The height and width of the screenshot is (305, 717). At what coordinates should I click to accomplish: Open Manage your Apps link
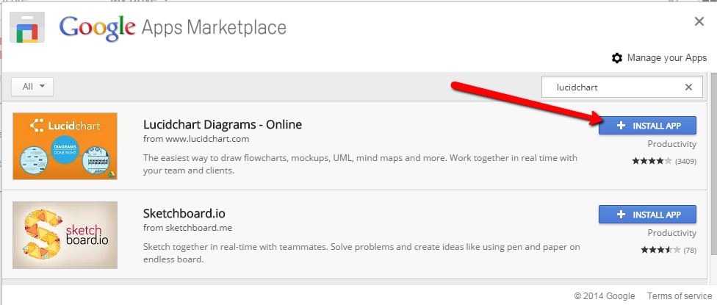click(x=667, y=58)
